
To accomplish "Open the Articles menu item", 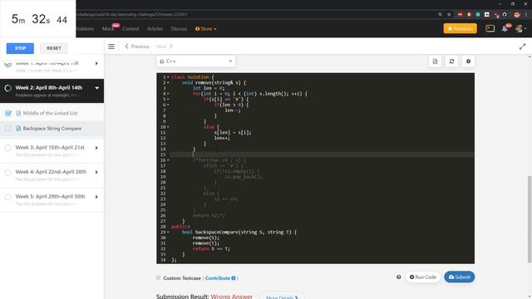I will [x=155, y=29].
